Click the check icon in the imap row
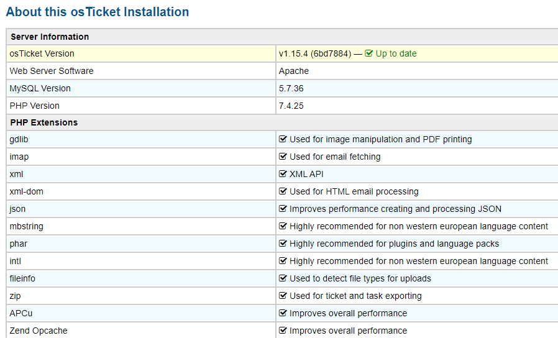 283,157
